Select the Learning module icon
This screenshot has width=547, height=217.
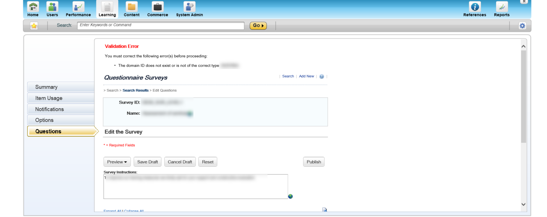click(107, 7)
